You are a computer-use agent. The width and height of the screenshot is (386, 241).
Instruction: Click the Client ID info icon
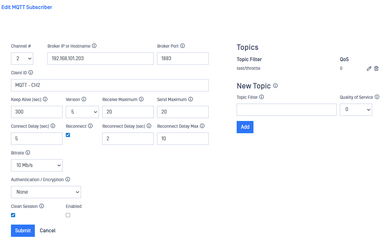point(31,73)
